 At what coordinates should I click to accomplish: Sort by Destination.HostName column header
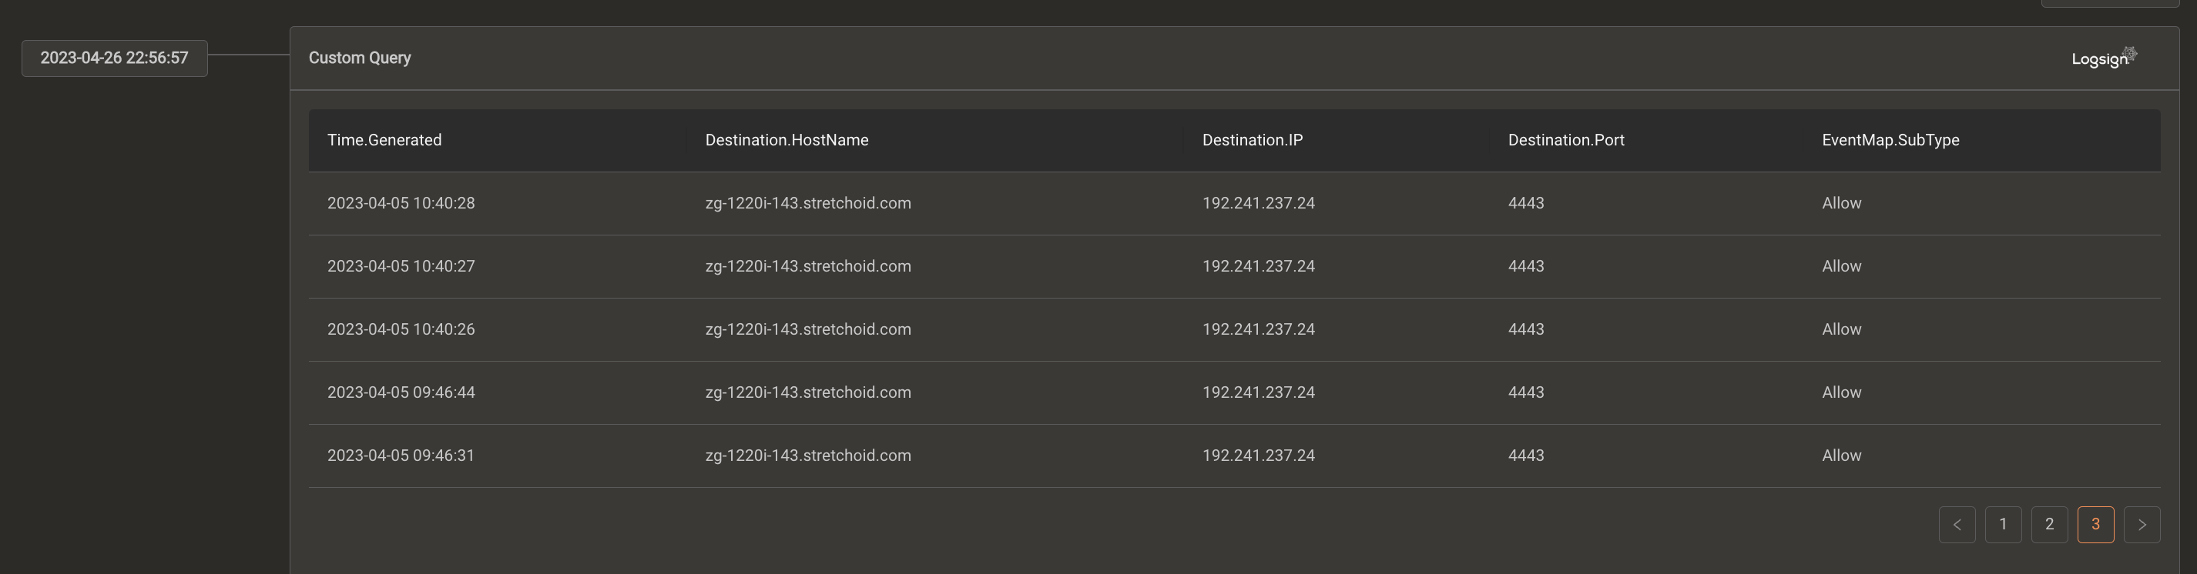(x=787, y=140)
